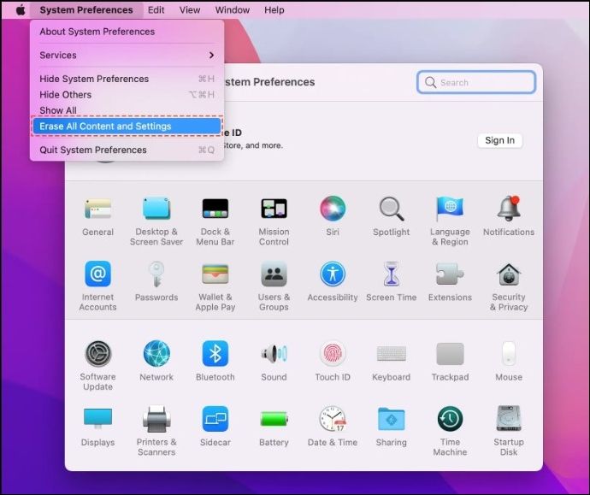
Task: Click the Sign In button
Action: pos(499,140)
